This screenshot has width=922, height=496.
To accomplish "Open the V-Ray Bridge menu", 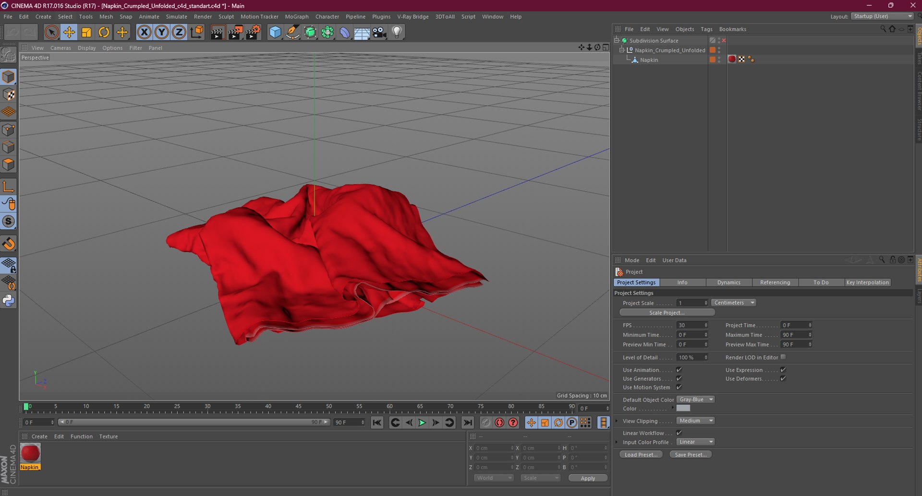I will [412, 16].
